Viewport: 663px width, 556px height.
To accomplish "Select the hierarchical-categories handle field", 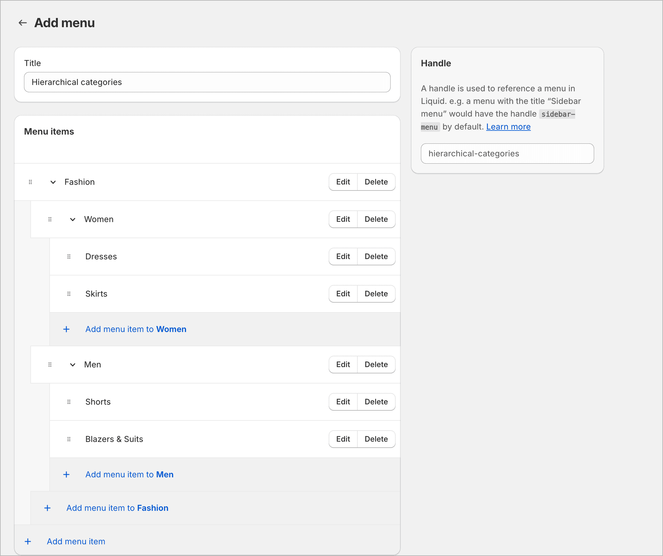I will pyautogui.click(x=507, y=154).
